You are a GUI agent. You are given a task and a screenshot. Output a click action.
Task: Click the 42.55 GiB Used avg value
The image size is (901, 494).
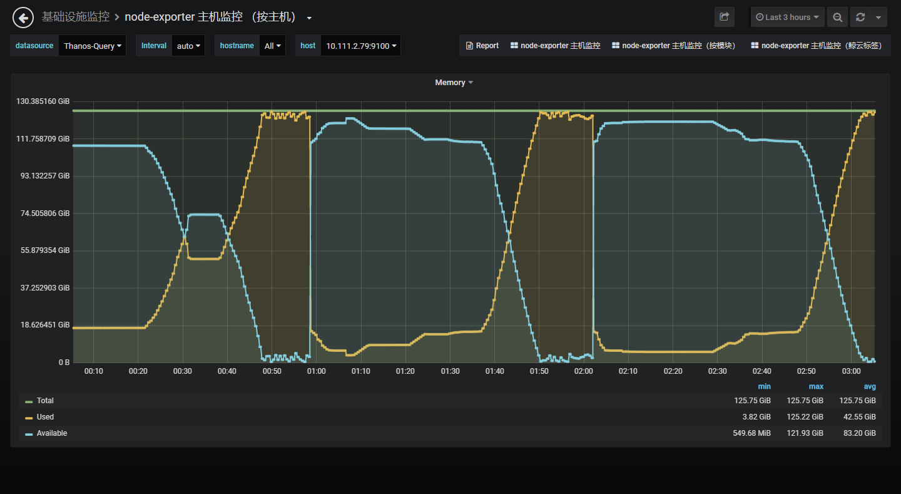860,417
